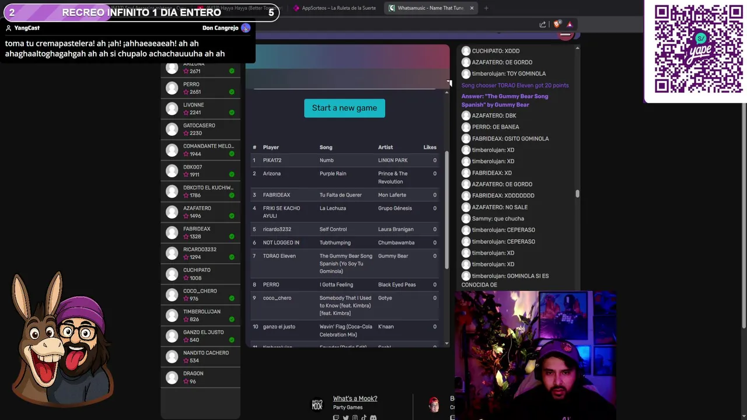Screen dimensions: 747x420
Task: Click PERRO avatar in player list
Action: pyautogui.click(x=172, y=88)
